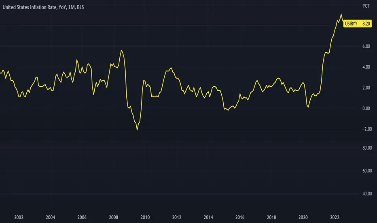The width and height of the screenshot is (377, 223).
Task: Click the 0.00 price axis label
Action: click(366, 109)
